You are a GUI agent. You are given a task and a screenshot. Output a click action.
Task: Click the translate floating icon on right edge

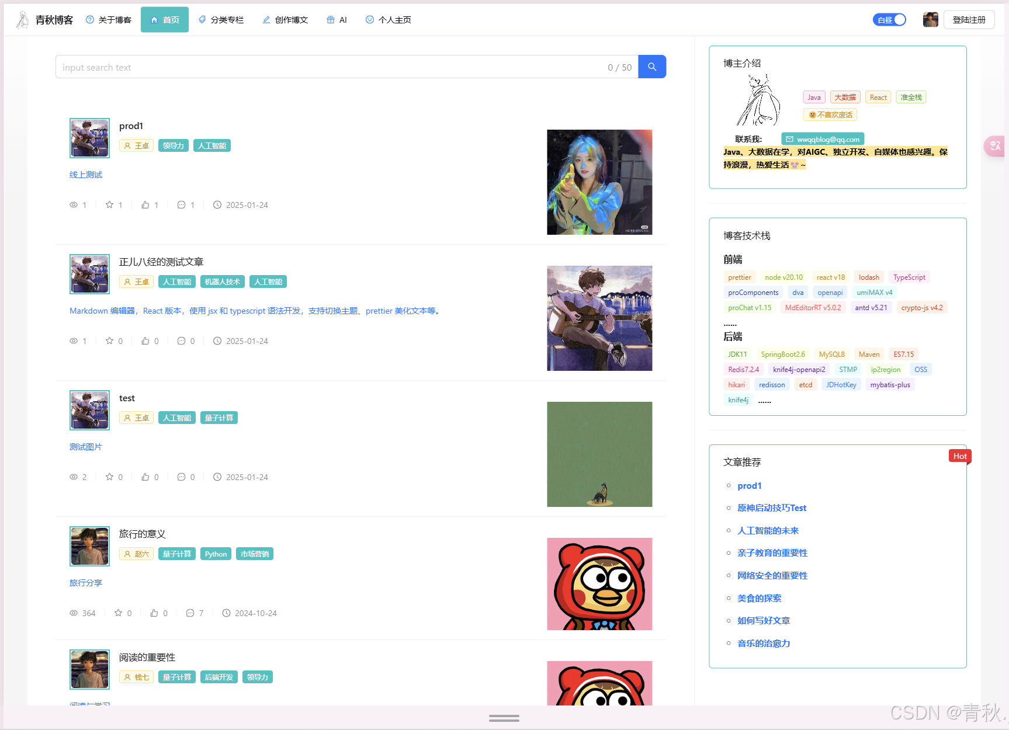[996, 146]
